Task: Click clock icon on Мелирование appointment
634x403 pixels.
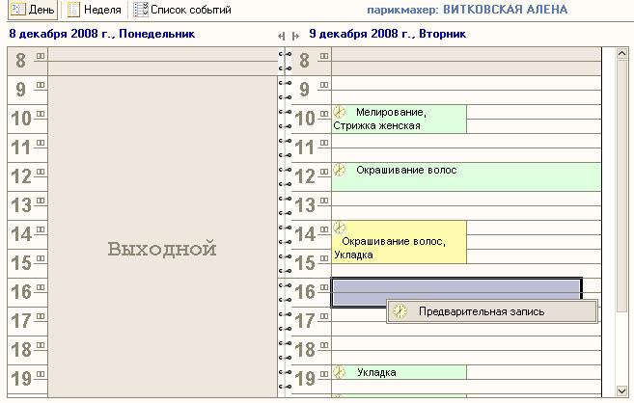Action: (340, 112)
